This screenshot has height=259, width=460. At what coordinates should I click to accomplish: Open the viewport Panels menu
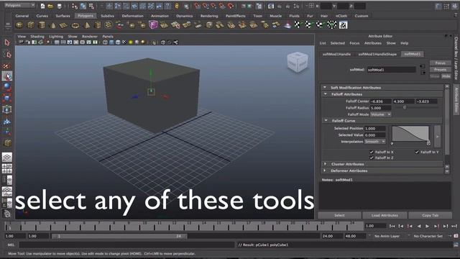point(108,37)
